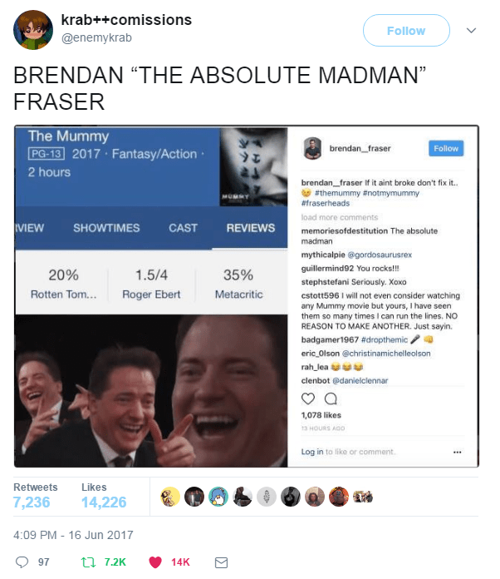This screenshot has height=579, width=500.
Task: Open the three-dot Instagram options menu
Action: coord(458,452)
